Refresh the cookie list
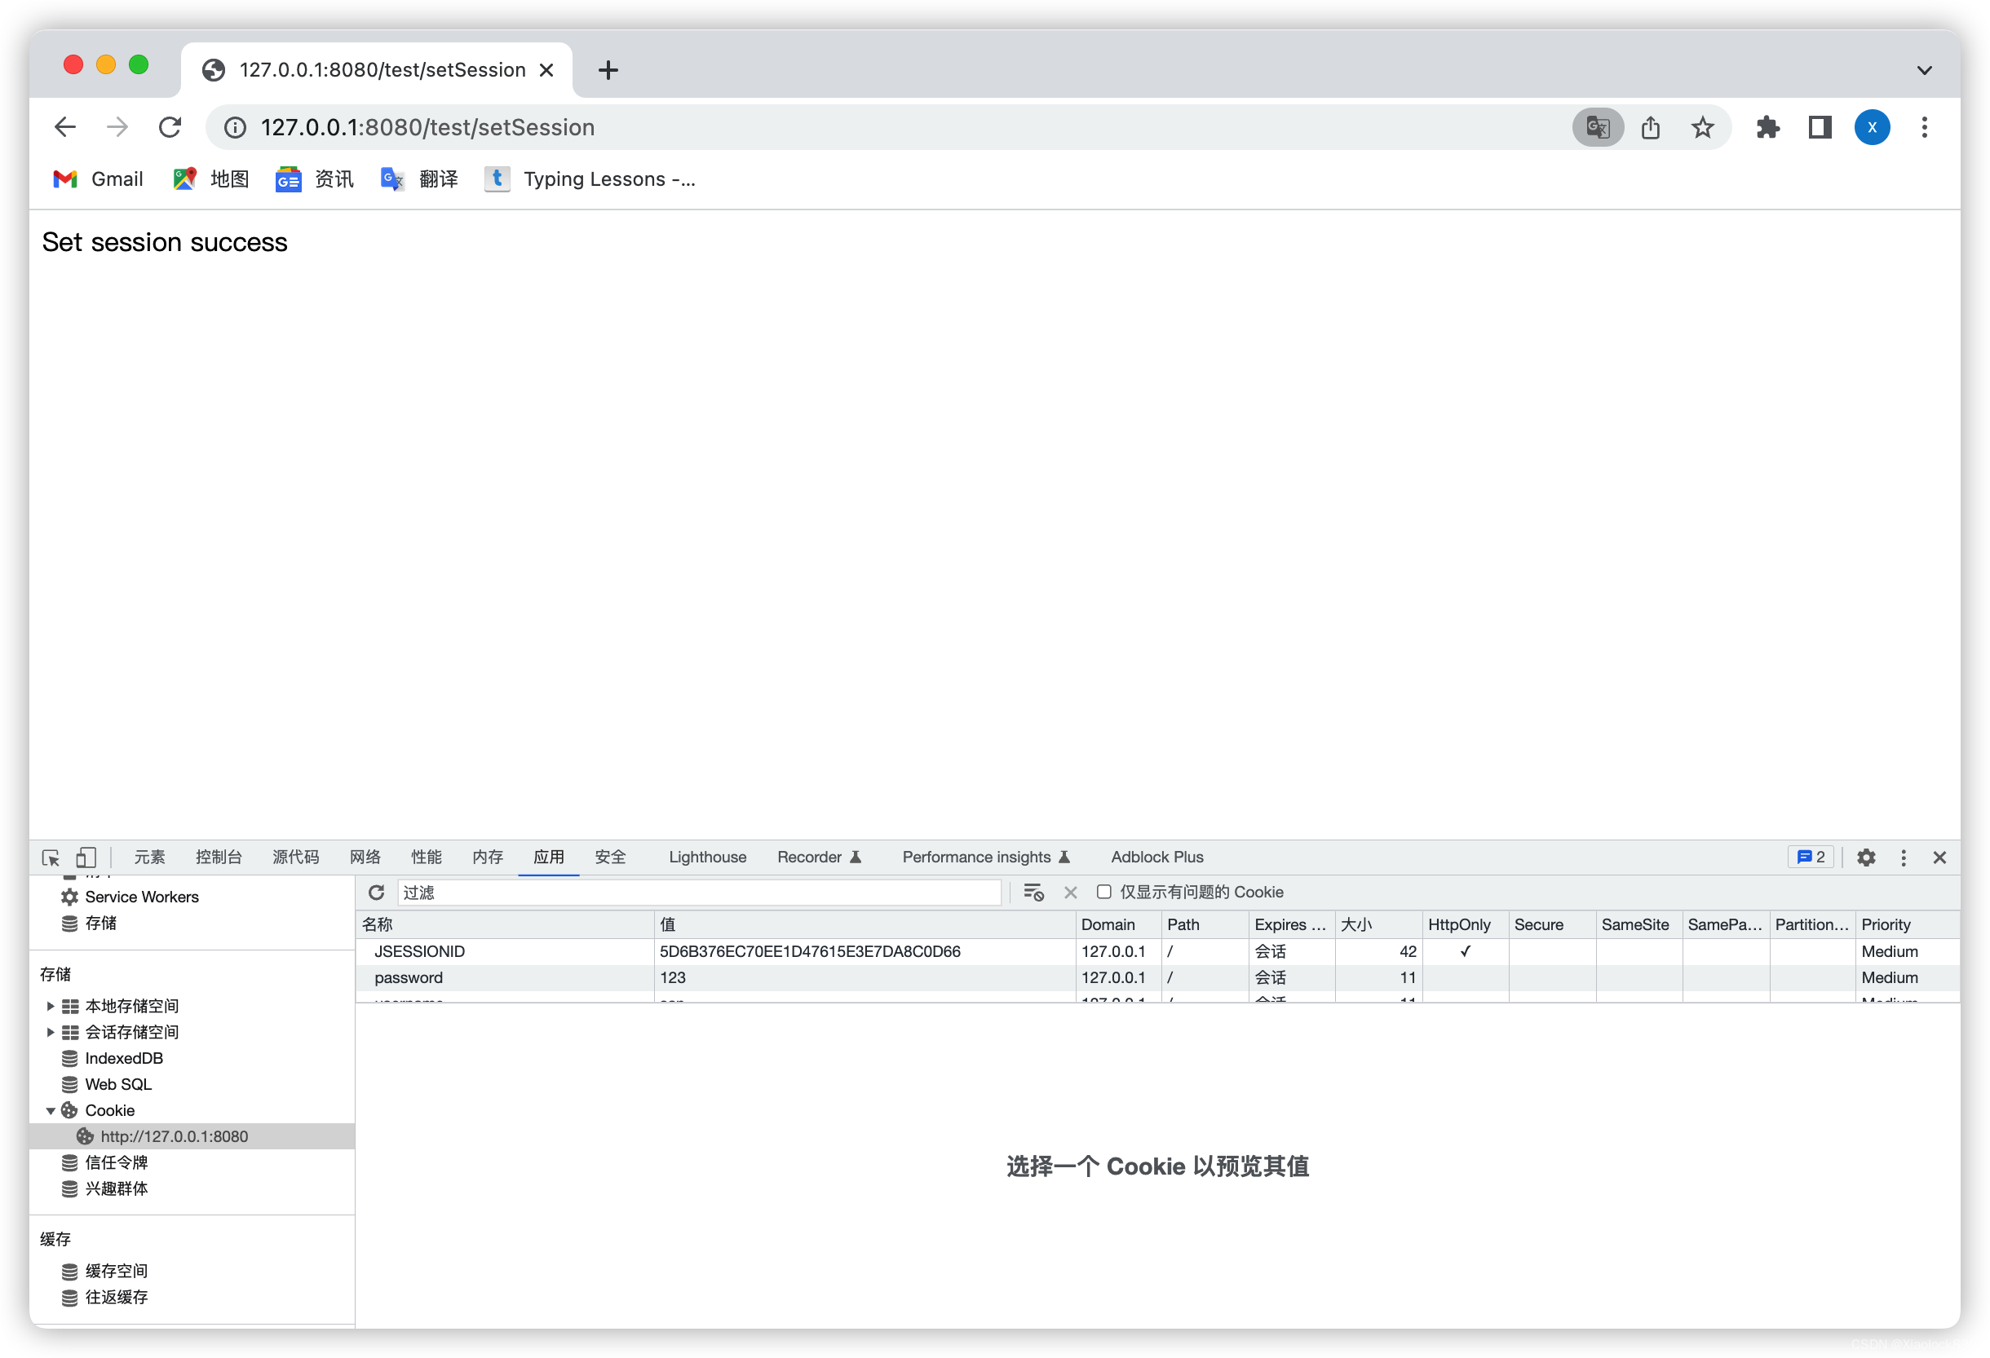The height and width of the screenshot is (1358, 1990). click(x=376, y=893)
